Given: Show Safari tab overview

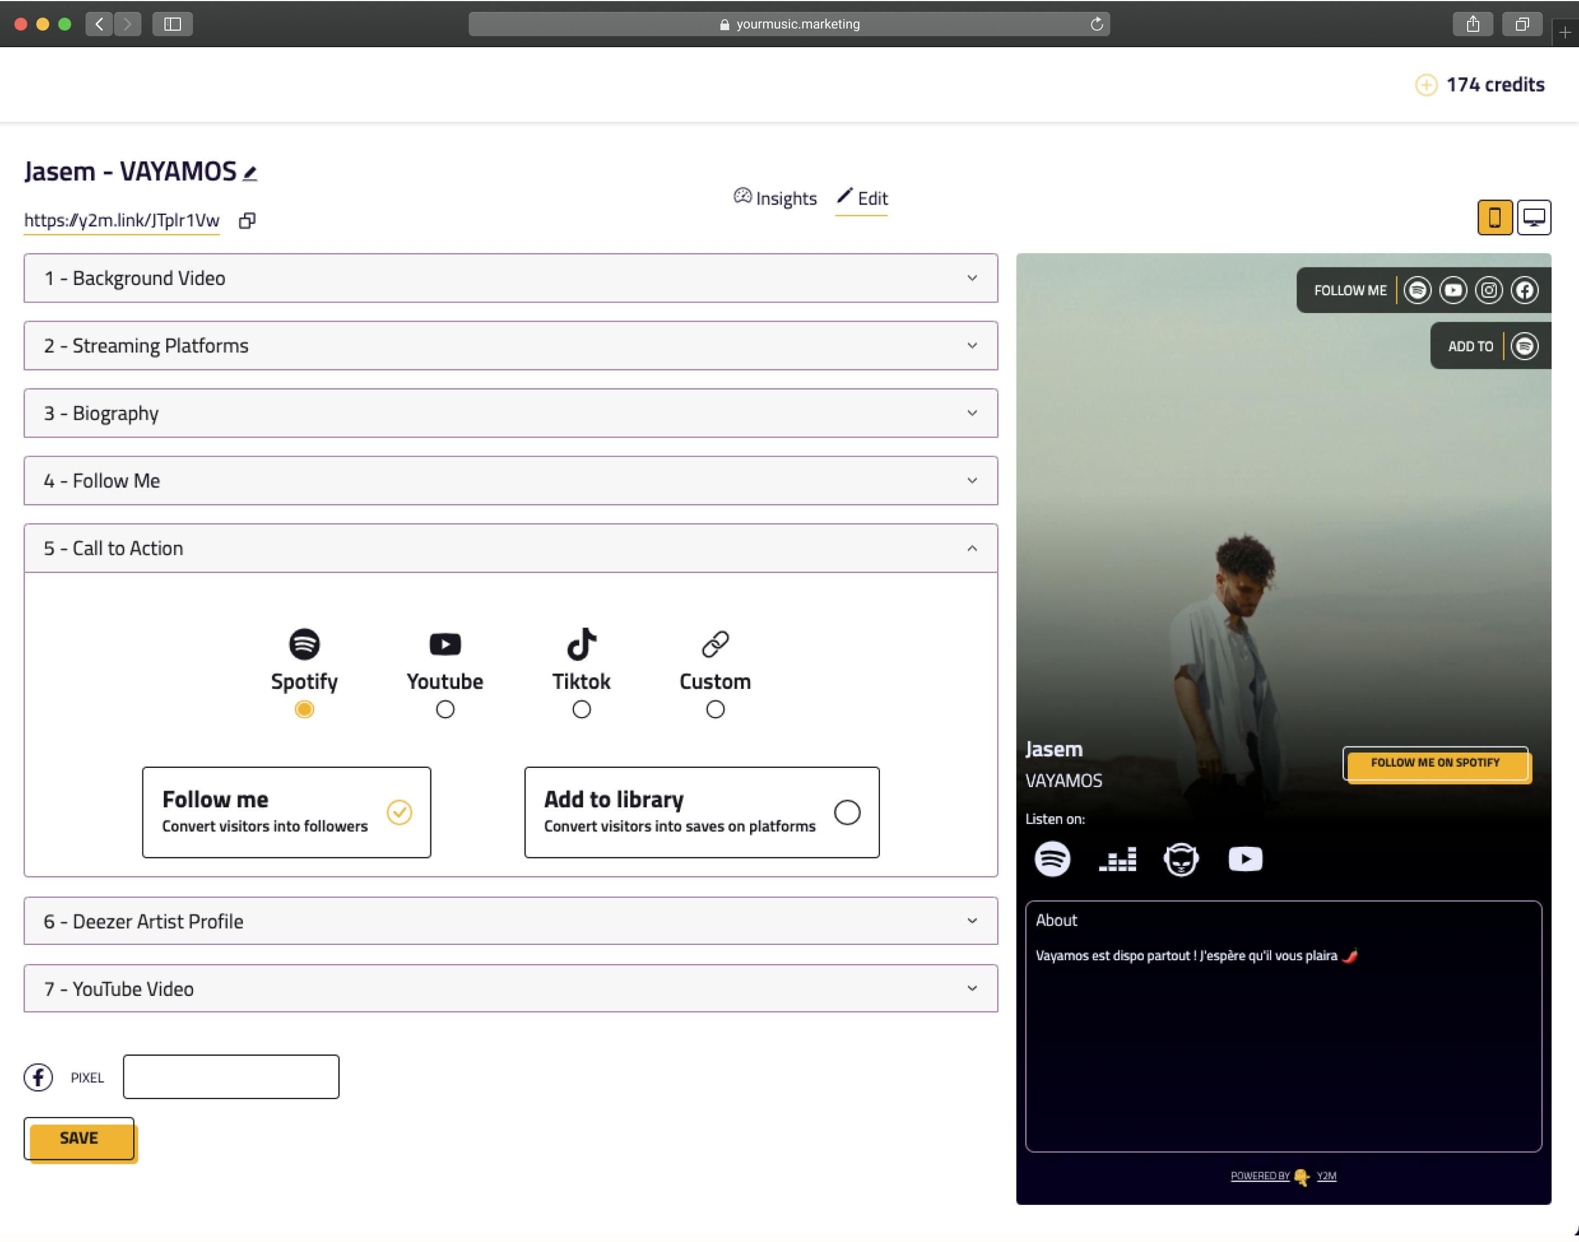Looking at the screenshot, I should point(1521,24).
